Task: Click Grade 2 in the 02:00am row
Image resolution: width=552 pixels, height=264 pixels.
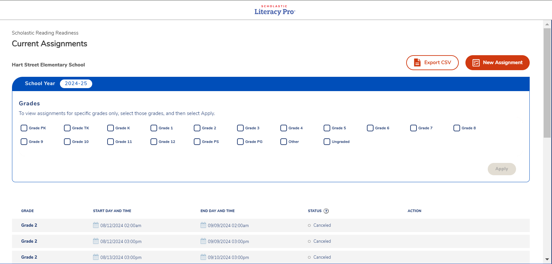Action: click(29, 225)
